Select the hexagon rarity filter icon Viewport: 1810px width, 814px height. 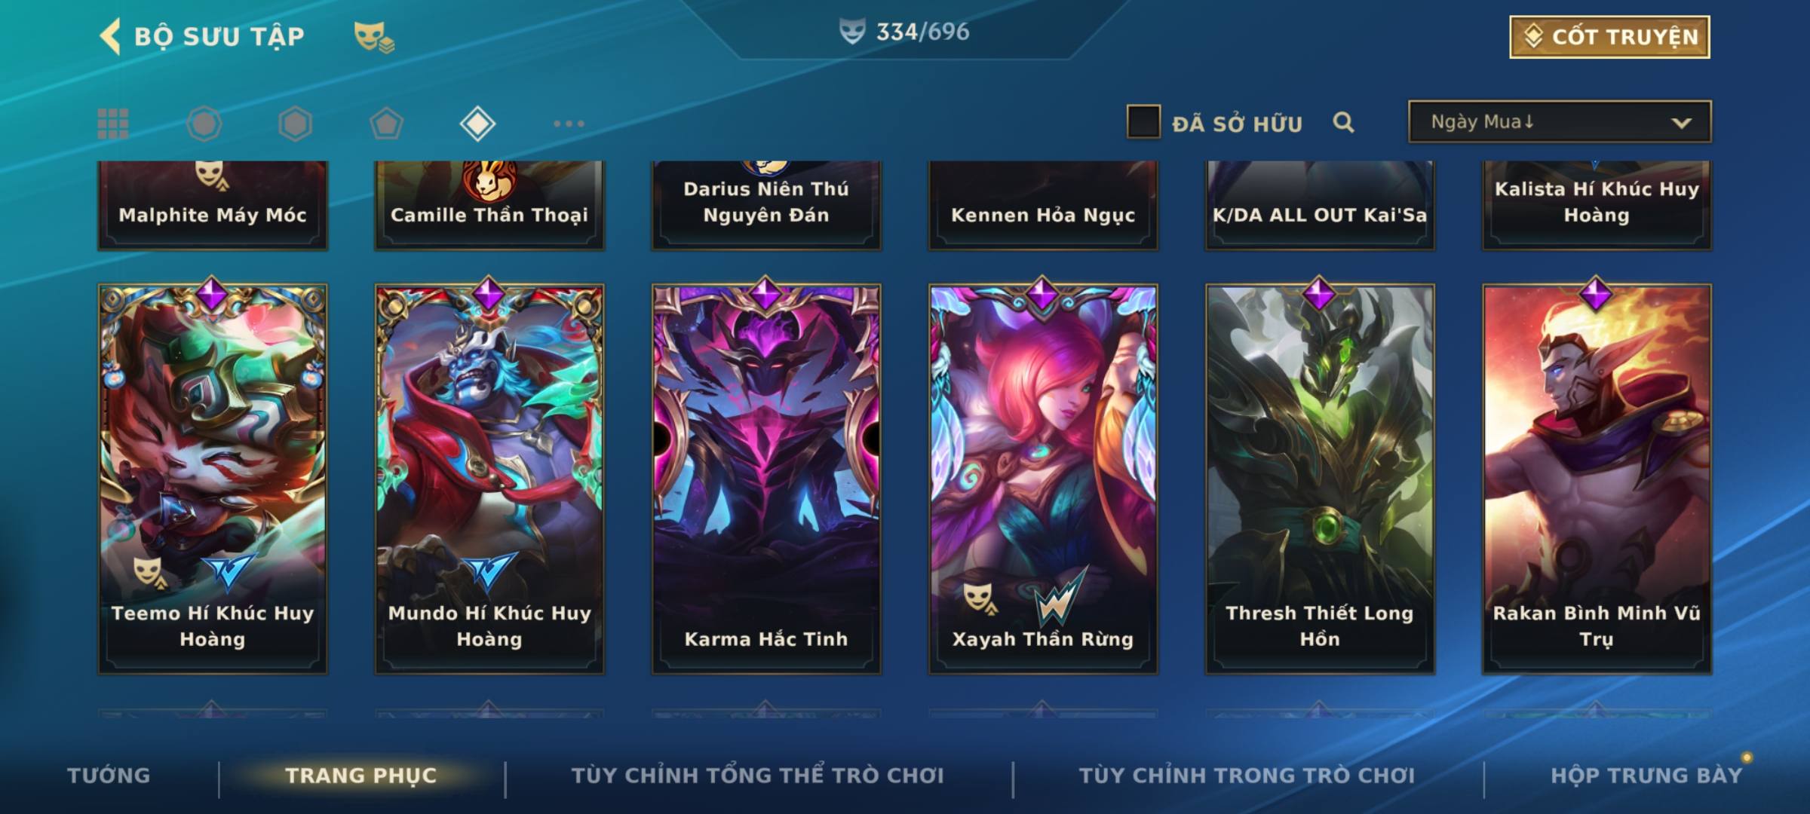(295, 124)
